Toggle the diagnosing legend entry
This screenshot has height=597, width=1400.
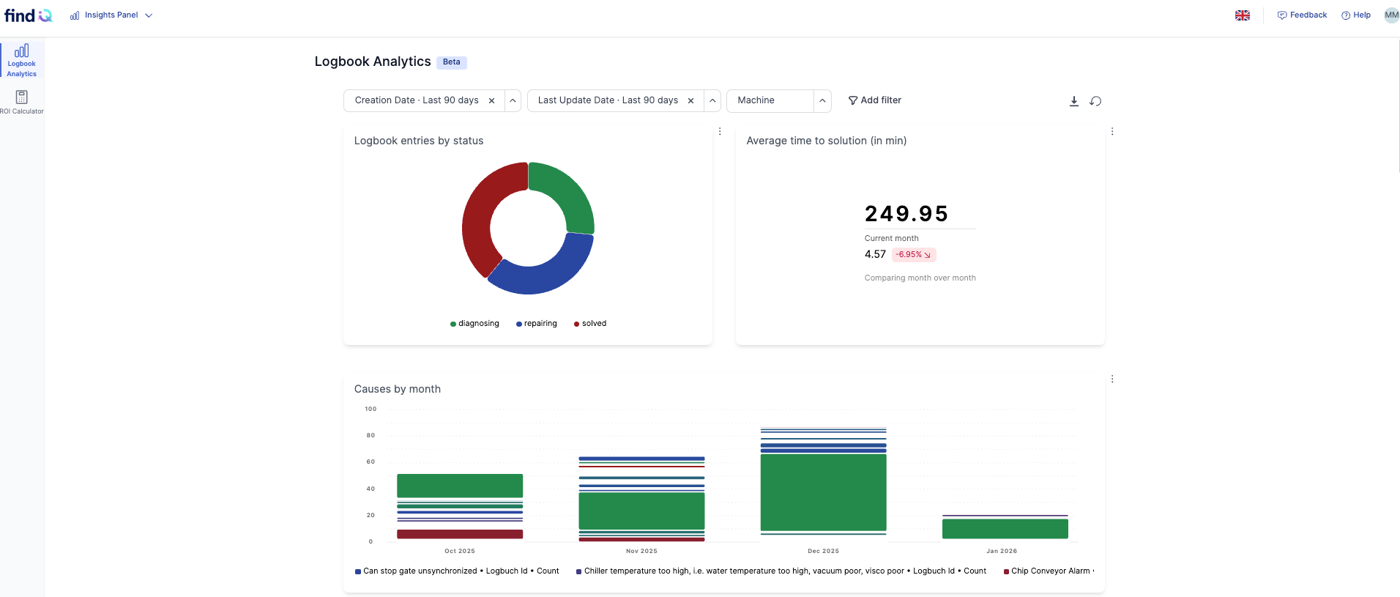click(474, 324)
